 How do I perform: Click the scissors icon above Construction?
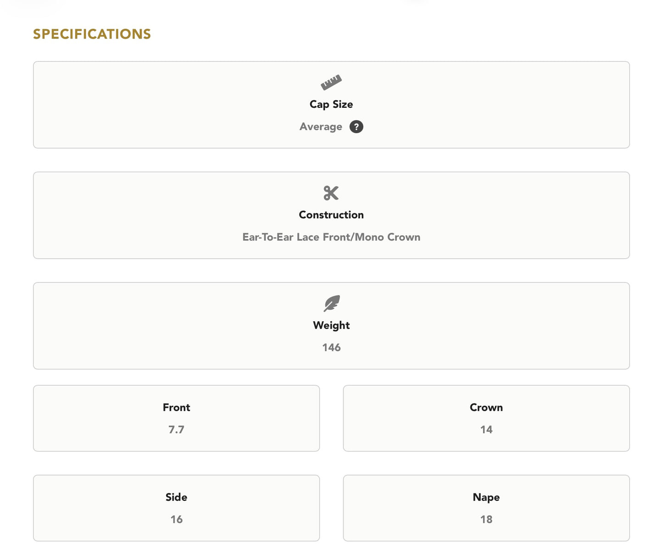pos(331,193)
